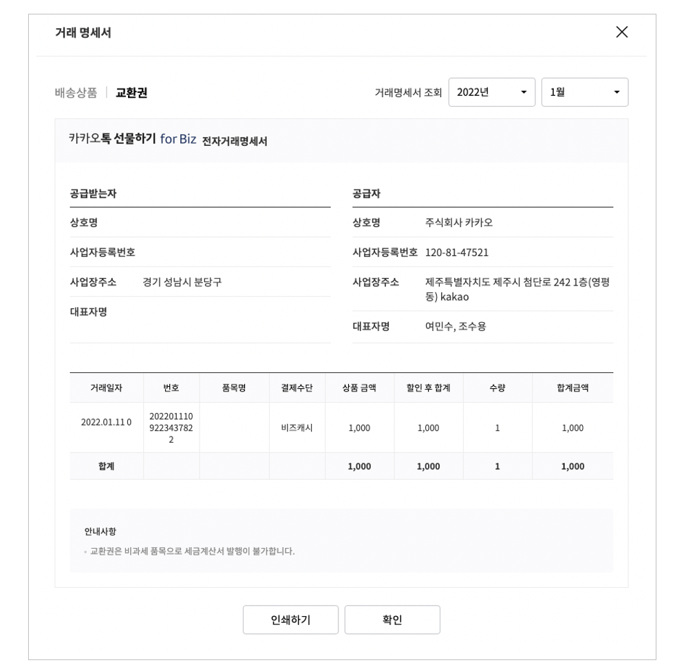Click the date cell 2022.01.11 0

(107, 422)
